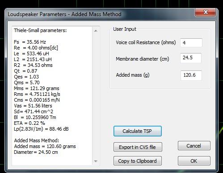Select the 'Qms = 5.70' line
The width and height of the screenshot is (223, 173).
click(27, 82)
